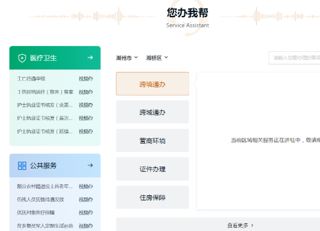Expand the 潮州市 city dropdown

(x=127, y=58)
